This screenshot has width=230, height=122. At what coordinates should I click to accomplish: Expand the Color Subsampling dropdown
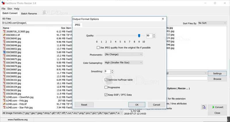123,62
